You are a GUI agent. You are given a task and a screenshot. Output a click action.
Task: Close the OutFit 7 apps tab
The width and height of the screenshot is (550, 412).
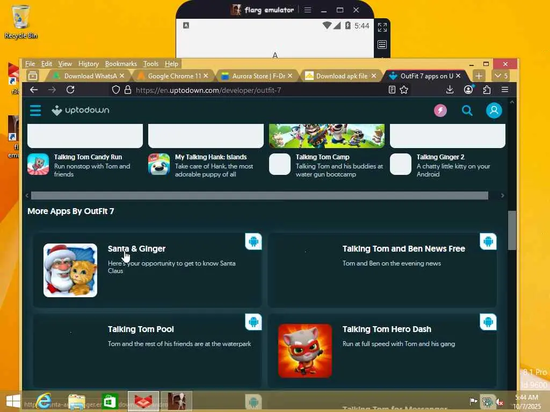click(458, 76)
